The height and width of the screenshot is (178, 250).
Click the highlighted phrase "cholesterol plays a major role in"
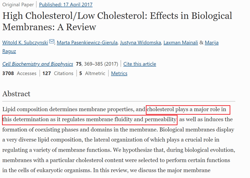tap(188, 110)
